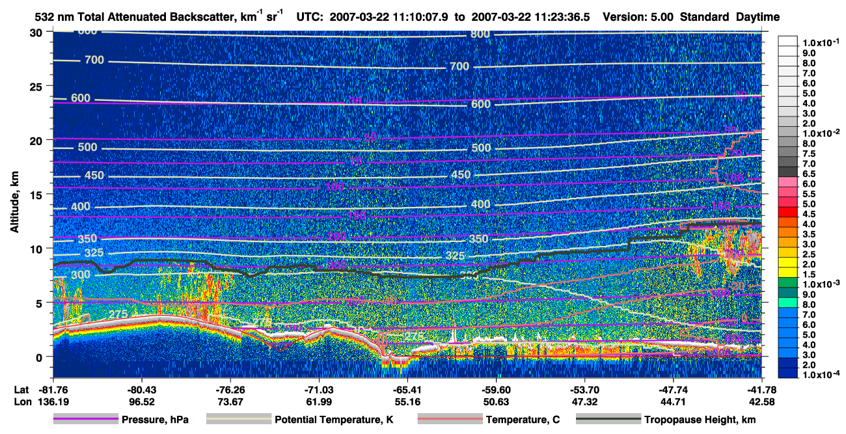
Task: Click the 'UTC:' label in the header
Action: (x=310, y=16)
